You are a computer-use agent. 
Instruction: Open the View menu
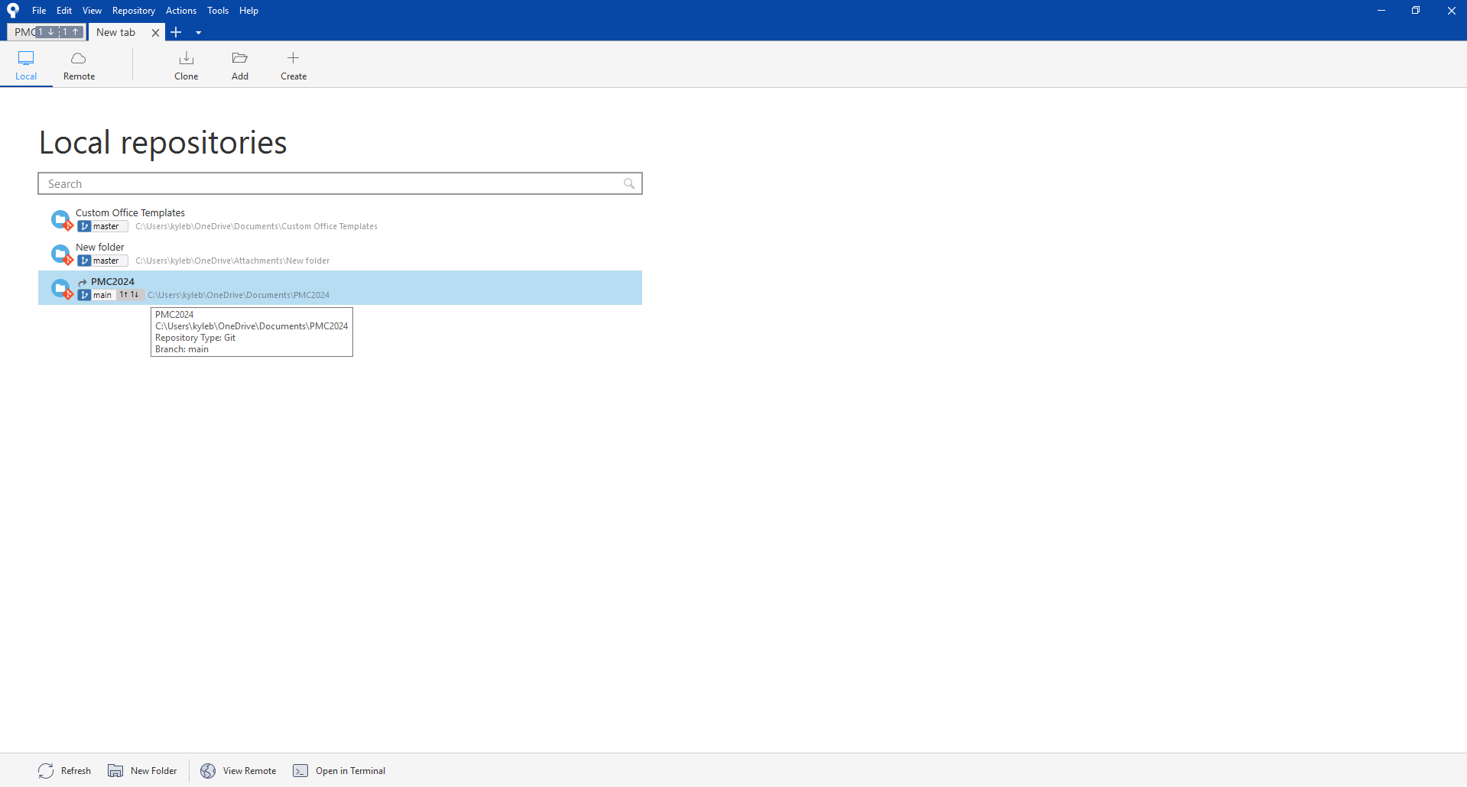(x=92, y=11)
